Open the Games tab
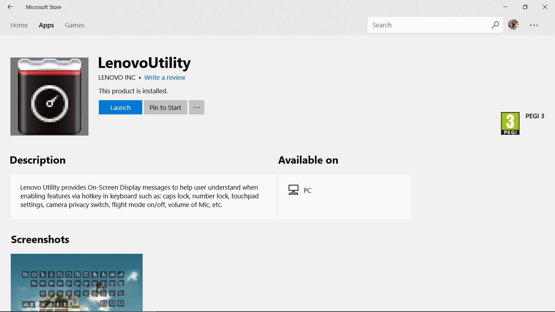The width and height of the screenshot is (555, 312). tap(75, 25)
